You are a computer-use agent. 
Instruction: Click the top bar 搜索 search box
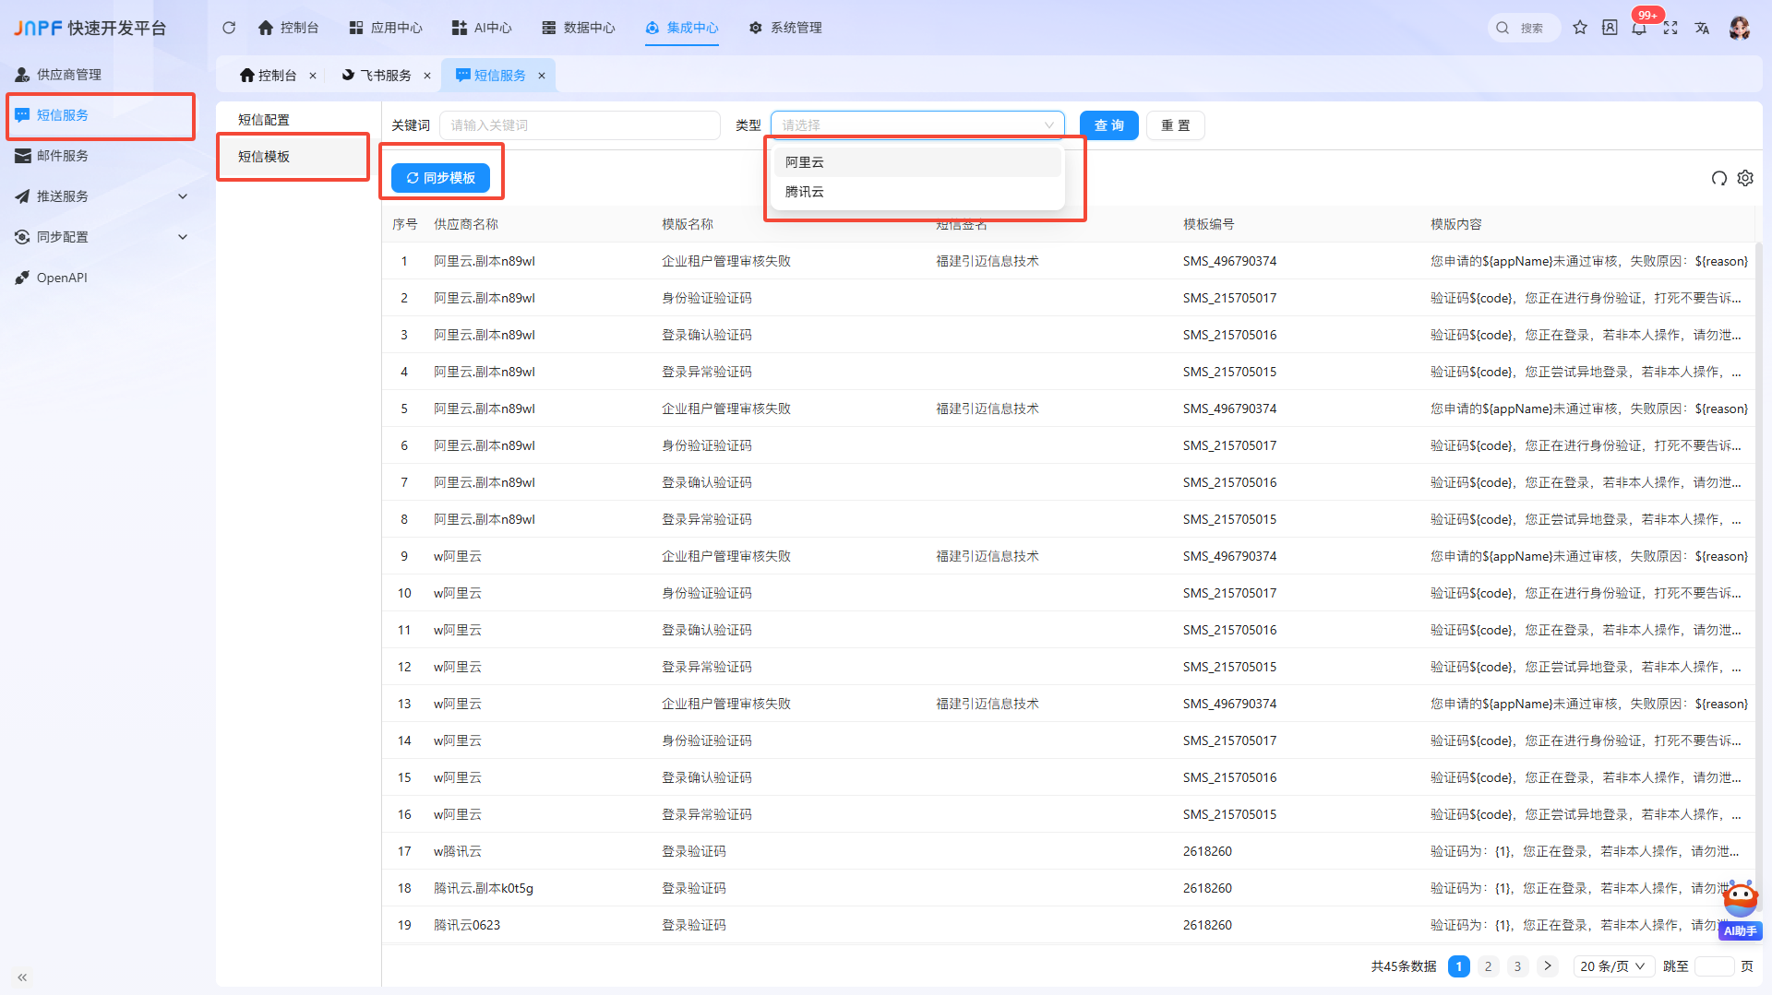(1525, 28)
